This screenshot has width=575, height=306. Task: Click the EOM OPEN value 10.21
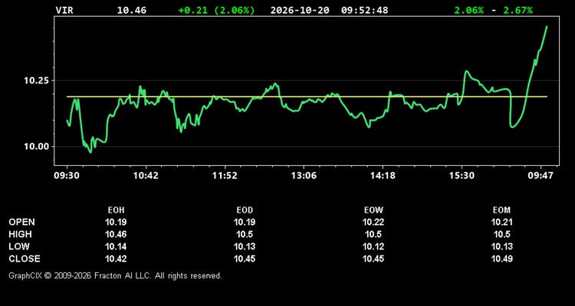(502, 222)
